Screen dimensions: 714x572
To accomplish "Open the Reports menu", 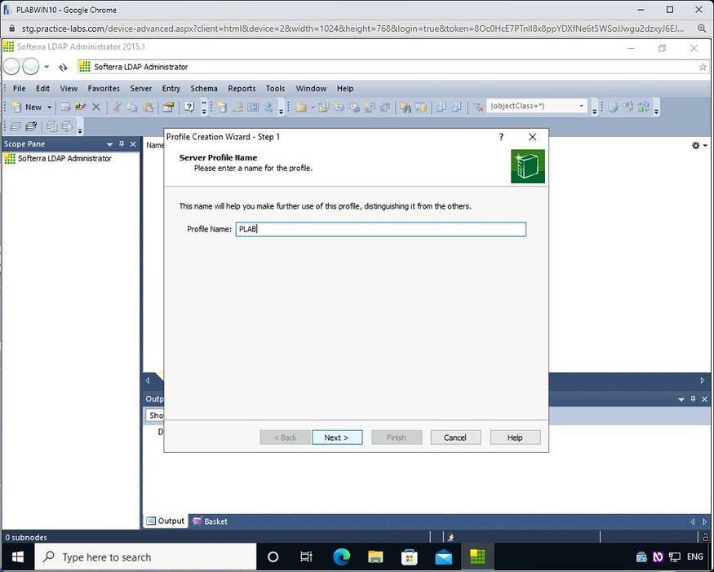I will tap(242, 88).
